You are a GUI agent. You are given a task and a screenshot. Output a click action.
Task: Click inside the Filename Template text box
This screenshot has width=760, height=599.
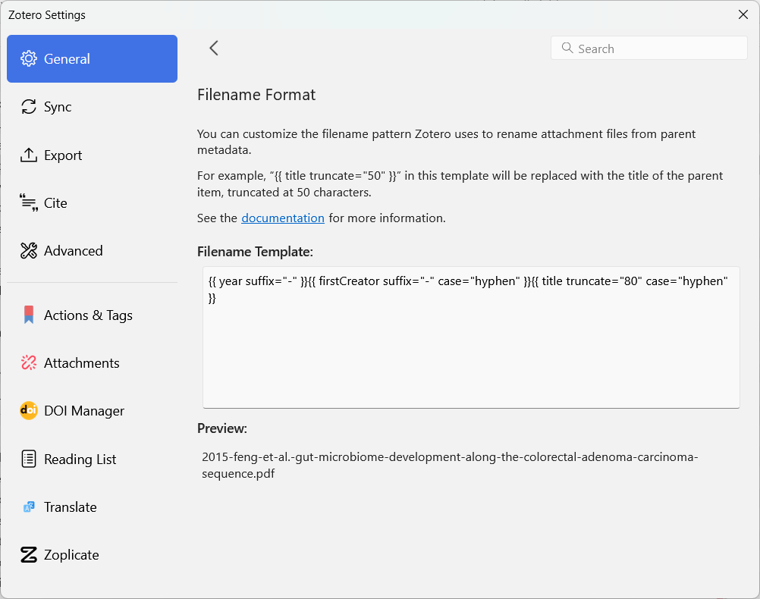pos(470,349)
